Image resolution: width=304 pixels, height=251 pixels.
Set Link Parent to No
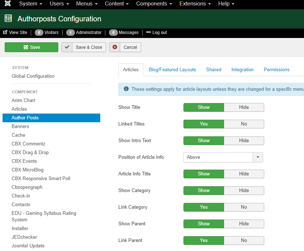[x=244, y=241]
